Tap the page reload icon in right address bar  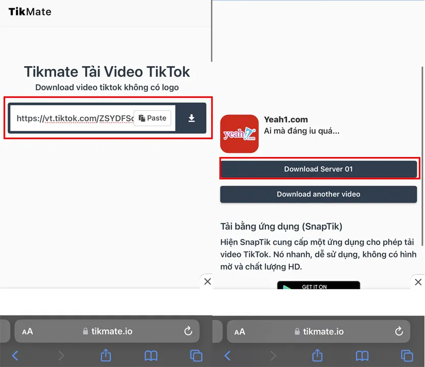pos(398,331)
